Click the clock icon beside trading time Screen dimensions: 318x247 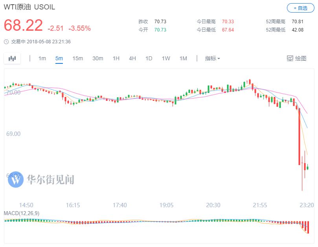pos(6,42)
